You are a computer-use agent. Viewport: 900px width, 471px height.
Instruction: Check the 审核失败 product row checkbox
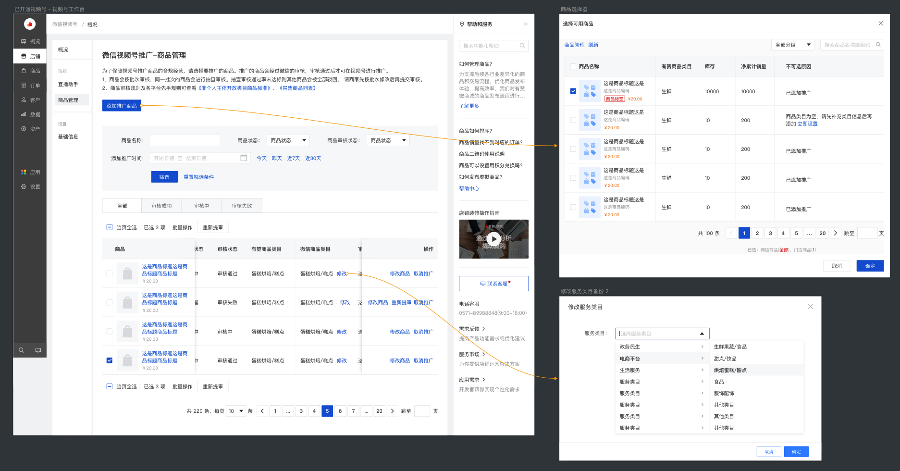pyautogui.click(x=110, y=302)
